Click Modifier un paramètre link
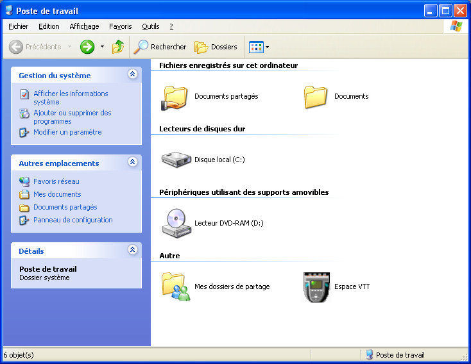 (67, 132)
